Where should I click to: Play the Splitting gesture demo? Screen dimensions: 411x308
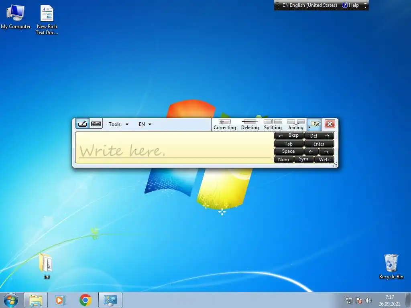coord(273,125)
